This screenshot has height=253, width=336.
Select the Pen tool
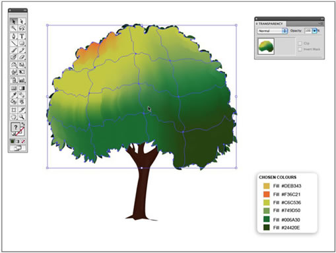14,36
